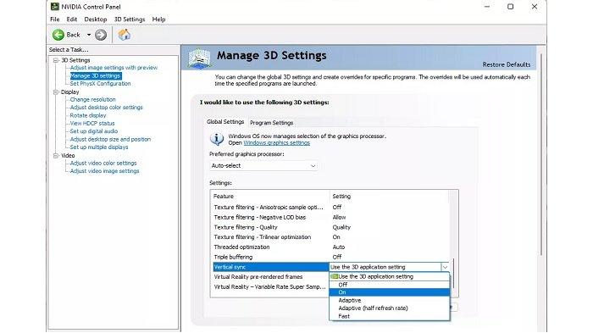Select Triple buffering row

(330, 257)
